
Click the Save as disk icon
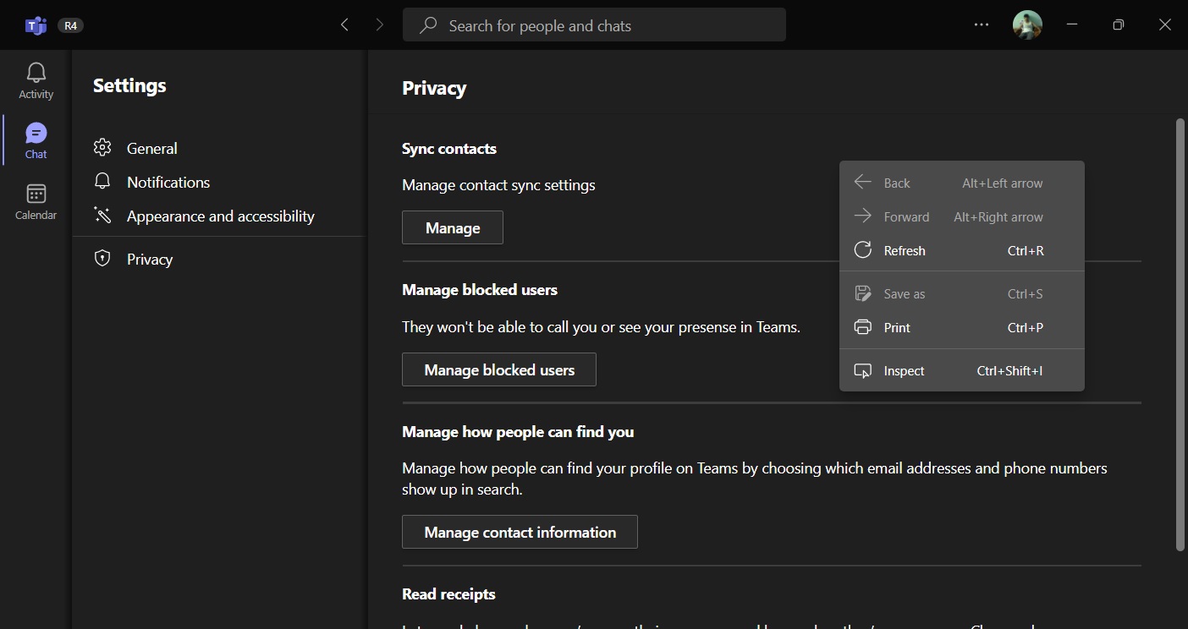862,293
